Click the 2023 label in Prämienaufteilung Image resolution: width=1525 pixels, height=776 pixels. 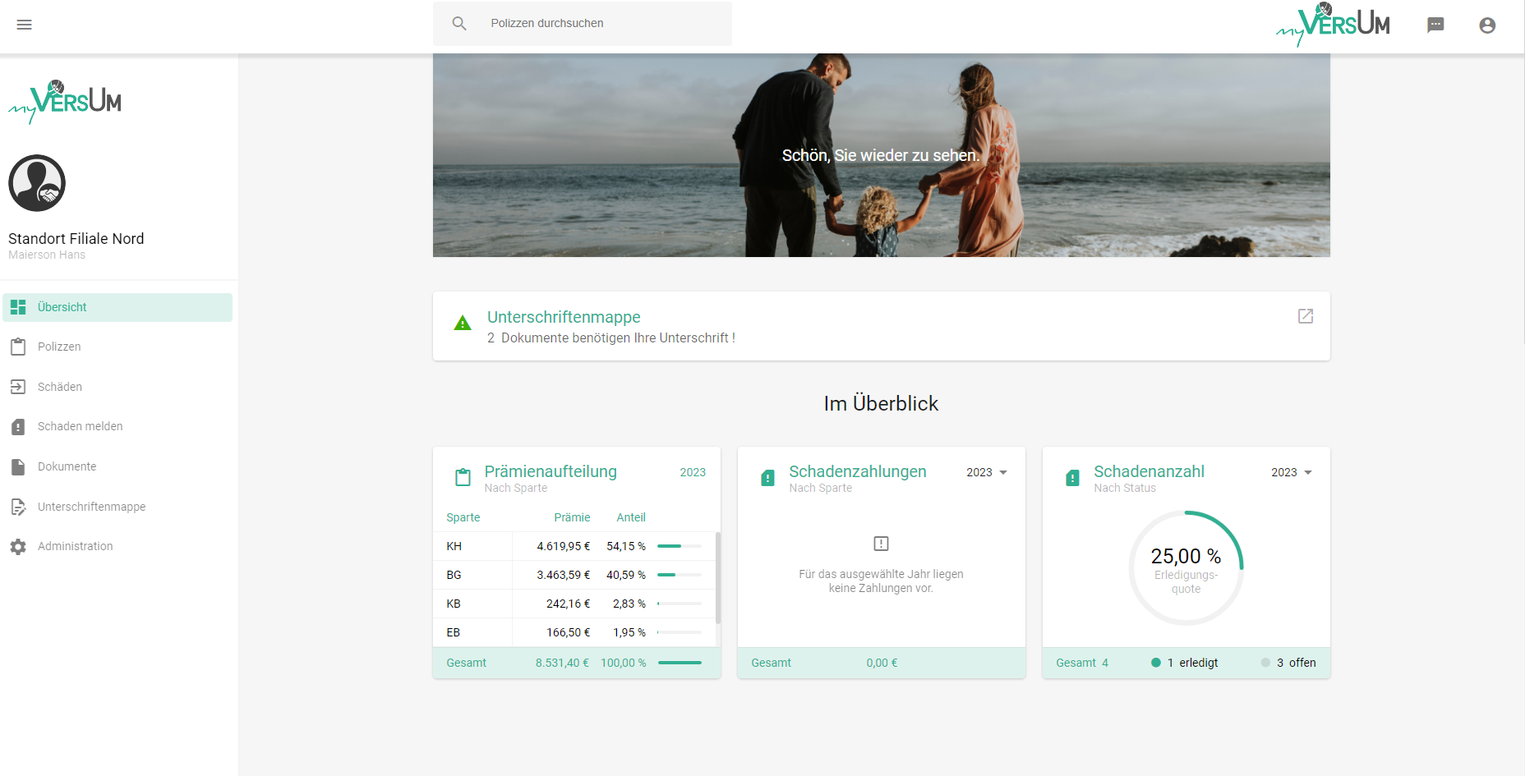[x=693, y=472]
